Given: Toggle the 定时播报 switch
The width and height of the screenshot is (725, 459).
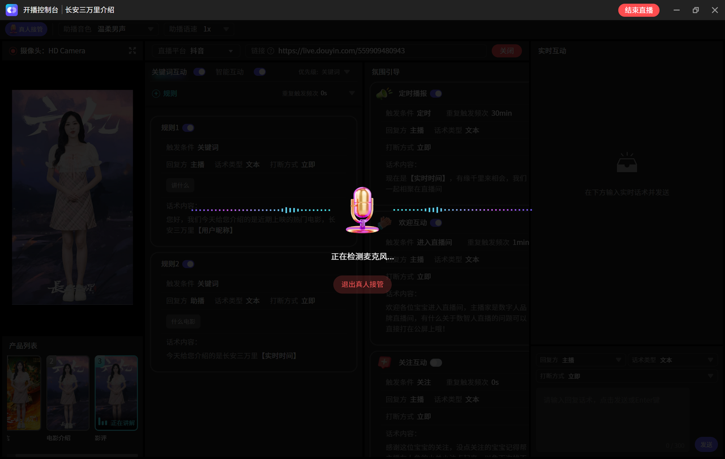Looking at the screenshot, I should (436, 93).
